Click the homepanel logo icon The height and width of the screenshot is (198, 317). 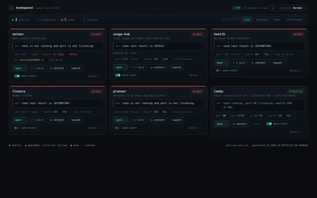tap(11, 8)
